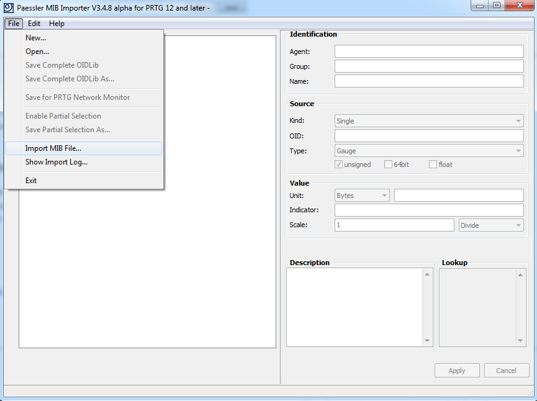Focus the OID input field
Viewport: 537px width, 401px height.
(429, 135)
